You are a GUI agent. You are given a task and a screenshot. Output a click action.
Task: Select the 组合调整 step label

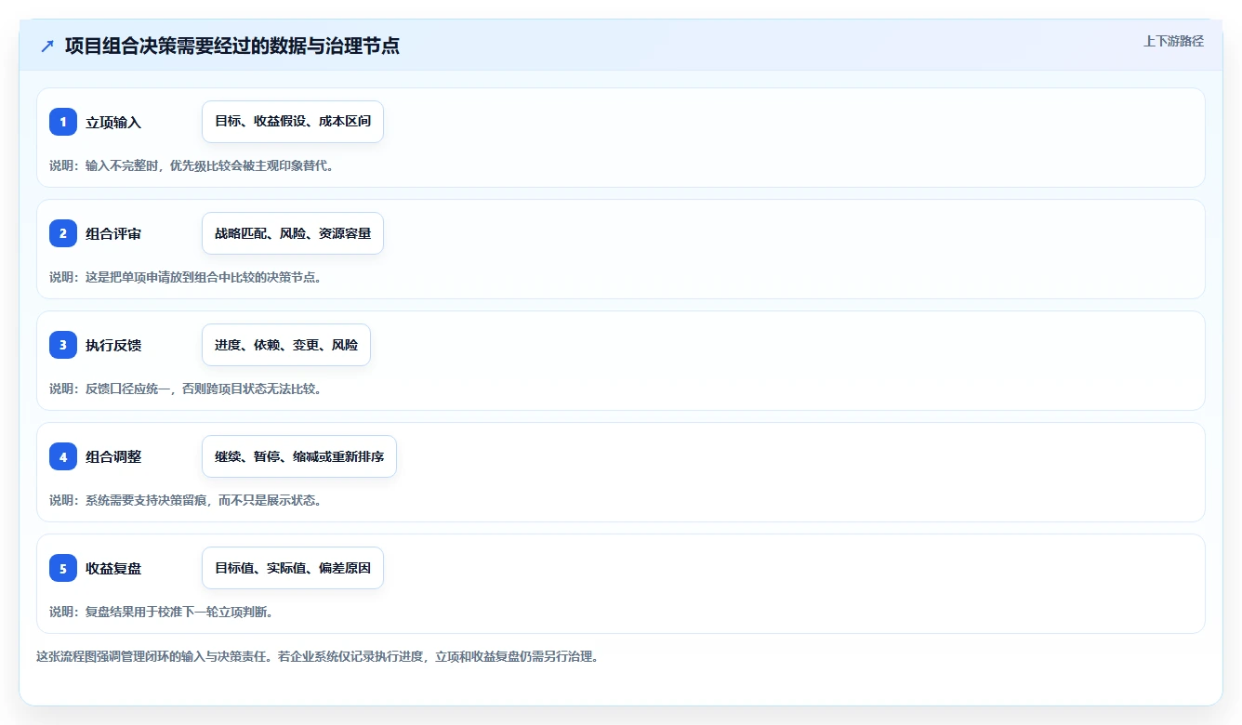tap(113, 457)
